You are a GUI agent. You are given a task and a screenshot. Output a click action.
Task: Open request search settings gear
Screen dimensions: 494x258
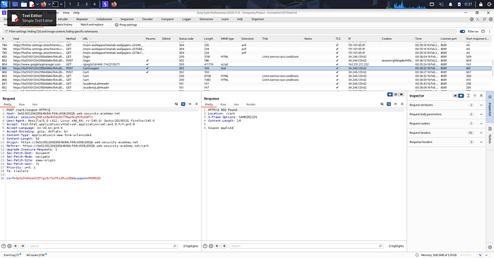point(9,246)
